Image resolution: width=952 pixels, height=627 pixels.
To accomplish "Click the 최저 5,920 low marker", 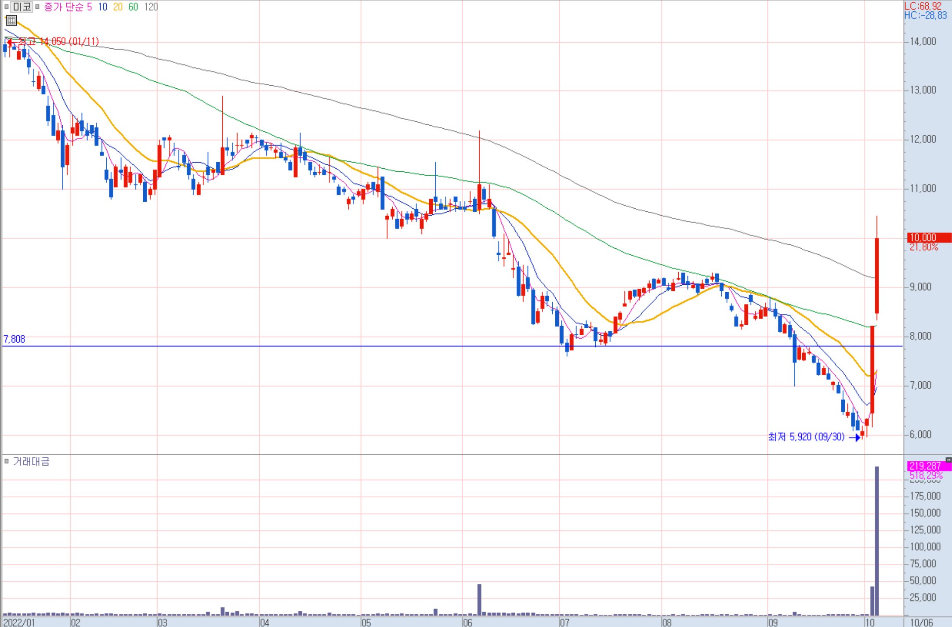I will [806, 437].
